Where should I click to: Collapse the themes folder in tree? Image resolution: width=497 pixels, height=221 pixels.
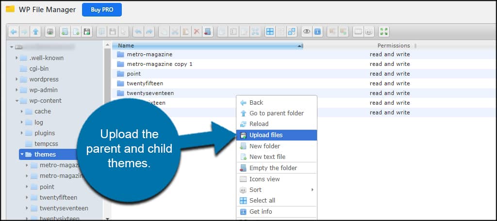tap(22, 155)
